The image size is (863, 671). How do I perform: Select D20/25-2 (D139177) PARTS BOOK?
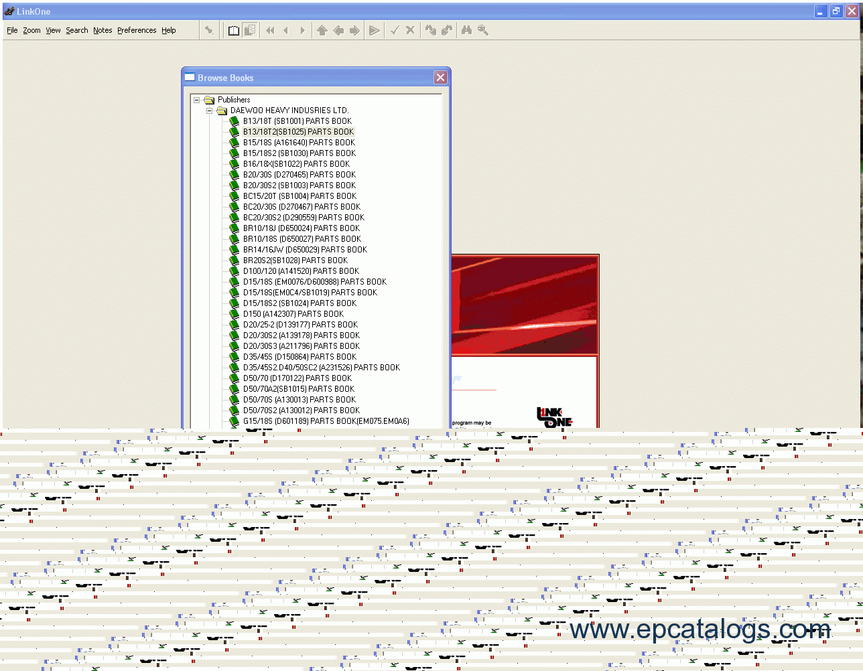(x=300, y=325)
